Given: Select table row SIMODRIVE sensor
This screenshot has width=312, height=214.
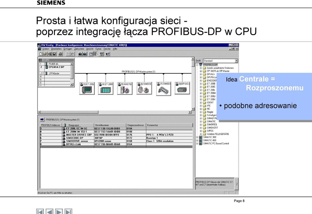Looking at the screenshot, I should [x=116, y=141].
